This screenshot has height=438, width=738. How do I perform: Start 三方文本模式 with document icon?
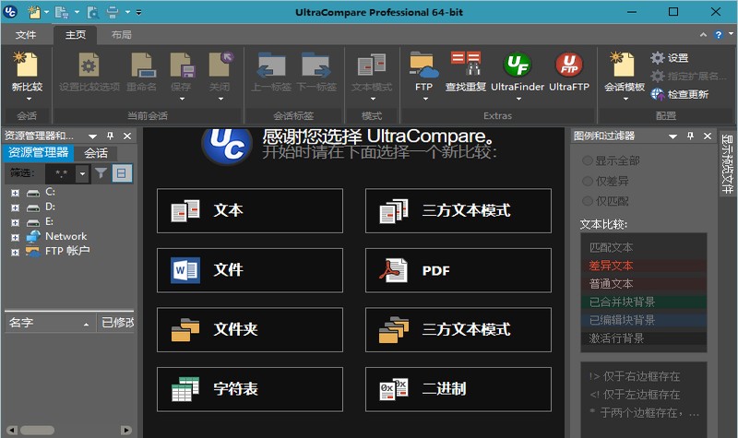(x=458, y=211)
